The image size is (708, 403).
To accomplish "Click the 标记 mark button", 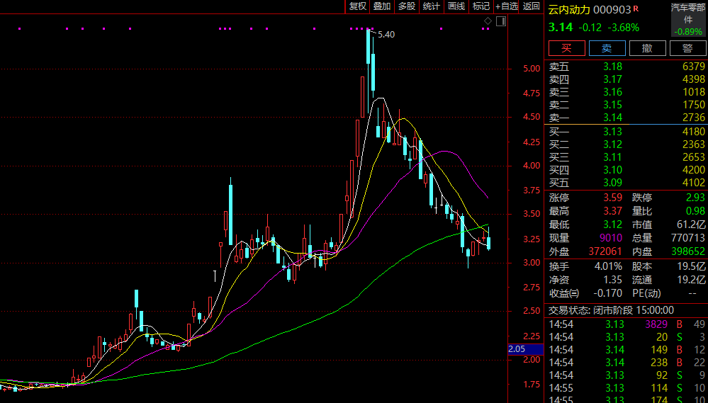I will [x=481, y=6].
